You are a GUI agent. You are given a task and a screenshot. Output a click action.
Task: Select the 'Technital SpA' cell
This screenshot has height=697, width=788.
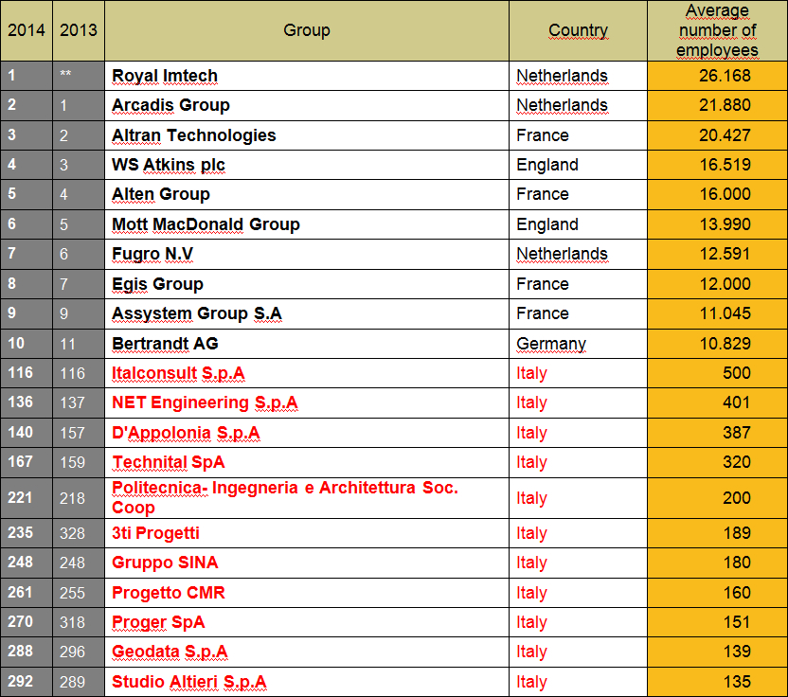pyautogui.click(x=307, y=462)
